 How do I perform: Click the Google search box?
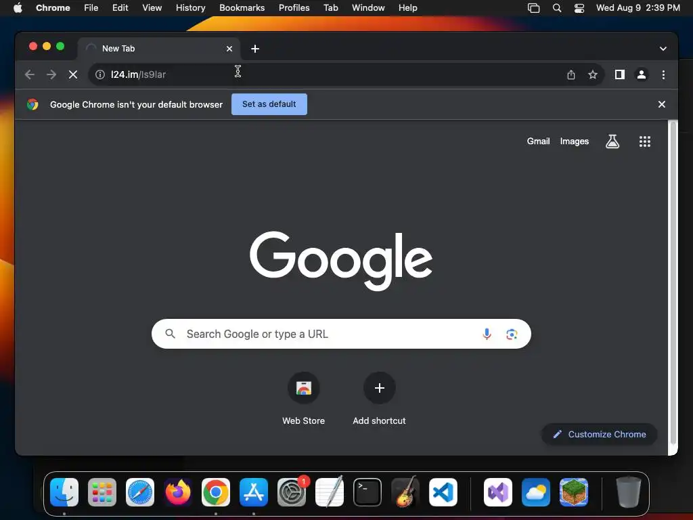point(341,334)
